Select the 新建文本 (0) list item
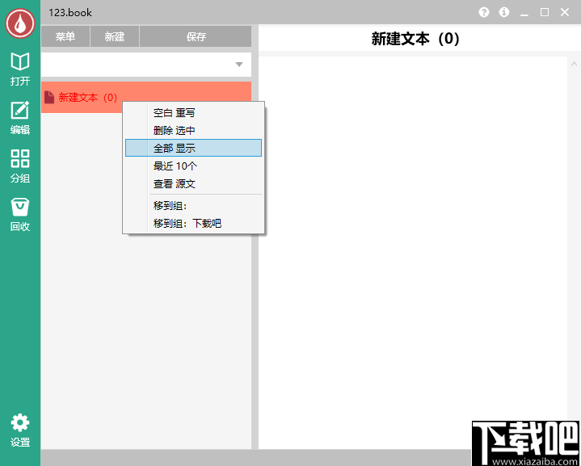Viewport: 581px width, 466px height. (x=146, y=98)
